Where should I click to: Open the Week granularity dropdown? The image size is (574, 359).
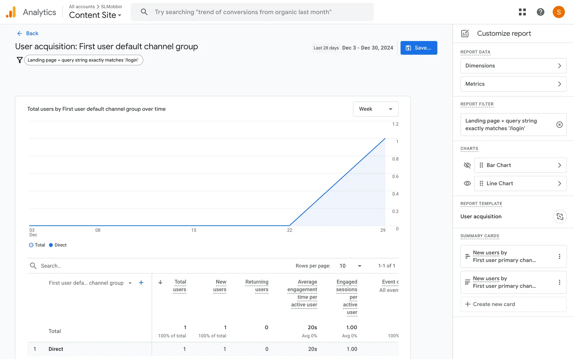(375, 109)
